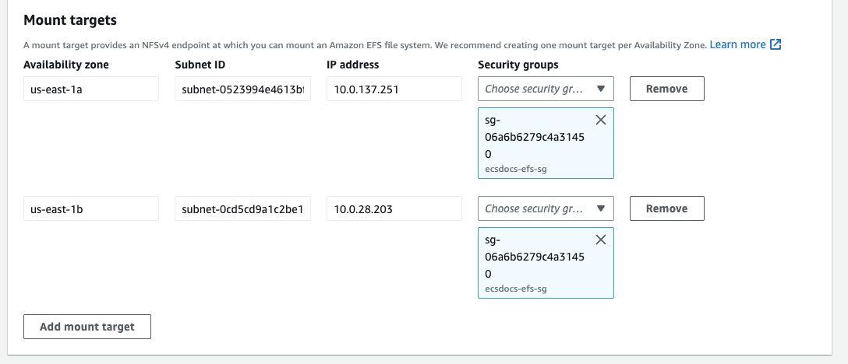Click Add mount target button
Viewport: 848px width, 364px height.
coord(87,327)
